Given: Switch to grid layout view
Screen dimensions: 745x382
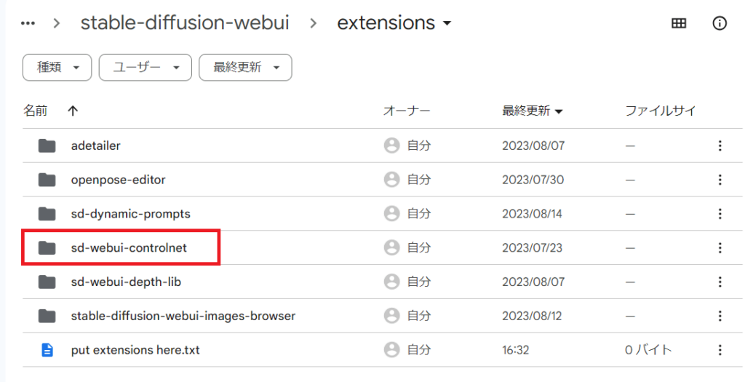Looking at the screenshot, I should point(678,23).
